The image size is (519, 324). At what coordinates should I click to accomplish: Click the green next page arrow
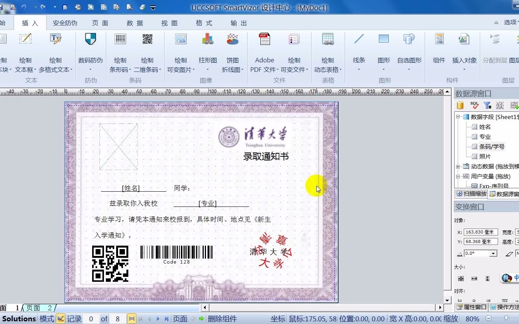[x=201, y=319]
